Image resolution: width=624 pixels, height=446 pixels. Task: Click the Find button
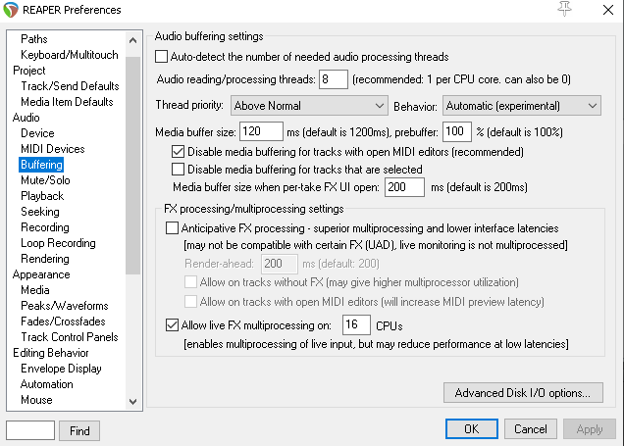[x=79, y=431]
